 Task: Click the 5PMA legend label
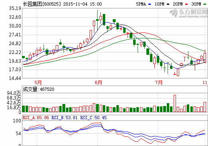(141, 4)
